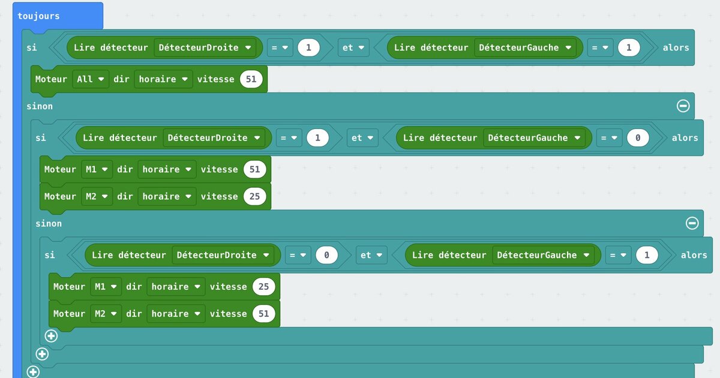The image size is (720, 378).
Task: Open the 'et' operator dropdown in the second si
Action: tap(362, 137)
